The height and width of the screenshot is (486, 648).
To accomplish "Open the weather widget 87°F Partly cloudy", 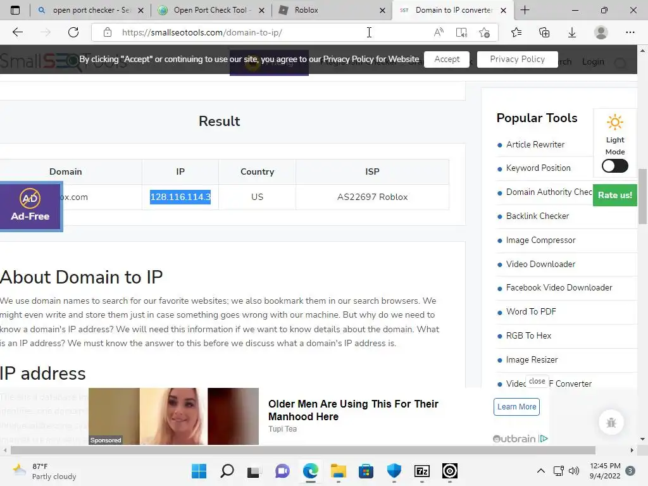I will [x=45, y=471].
